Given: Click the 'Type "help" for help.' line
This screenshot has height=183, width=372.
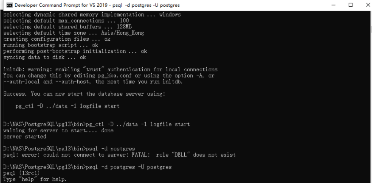Looking at the screenshot, I should (35, 179).
